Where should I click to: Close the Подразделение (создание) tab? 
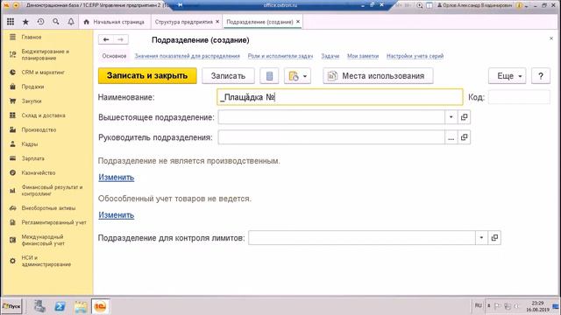(298, 22)
